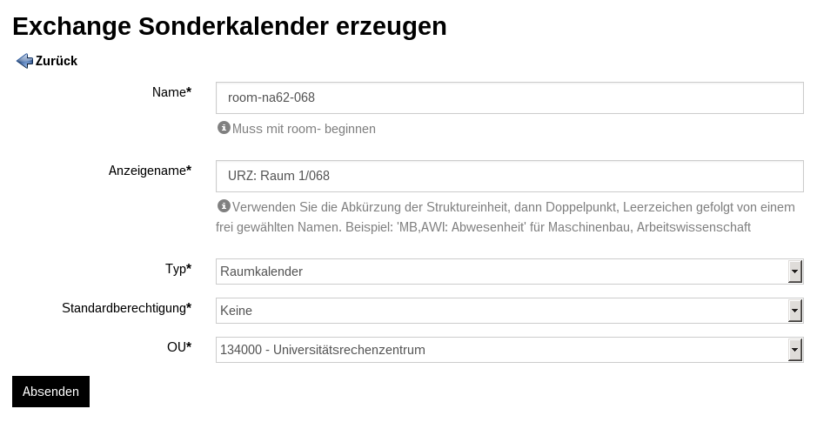Open the Typ dropdown showing Raumkalender
This screenshot has width=817, height=429.
[x=510, y=271]
